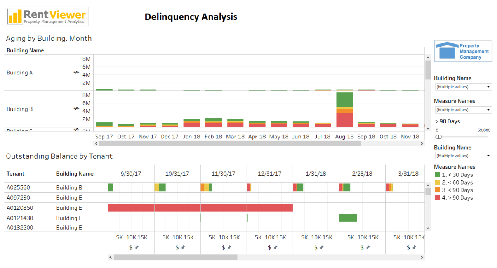Select the Building B link next to tenant A025560
This screenshot has width=497, height=268.
click(x=69, y=187)
